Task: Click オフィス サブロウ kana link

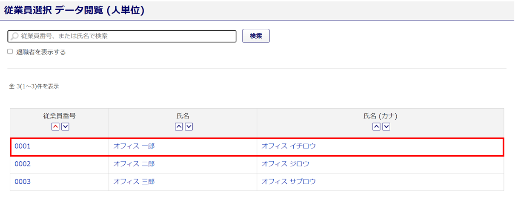Action: point(288,182)
